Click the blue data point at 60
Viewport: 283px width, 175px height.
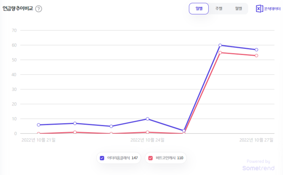point(220,45)
